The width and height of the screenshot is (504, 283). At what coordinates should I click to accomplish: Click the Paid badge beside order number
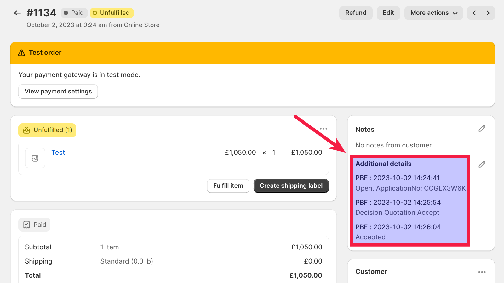[x=74, y=13]
